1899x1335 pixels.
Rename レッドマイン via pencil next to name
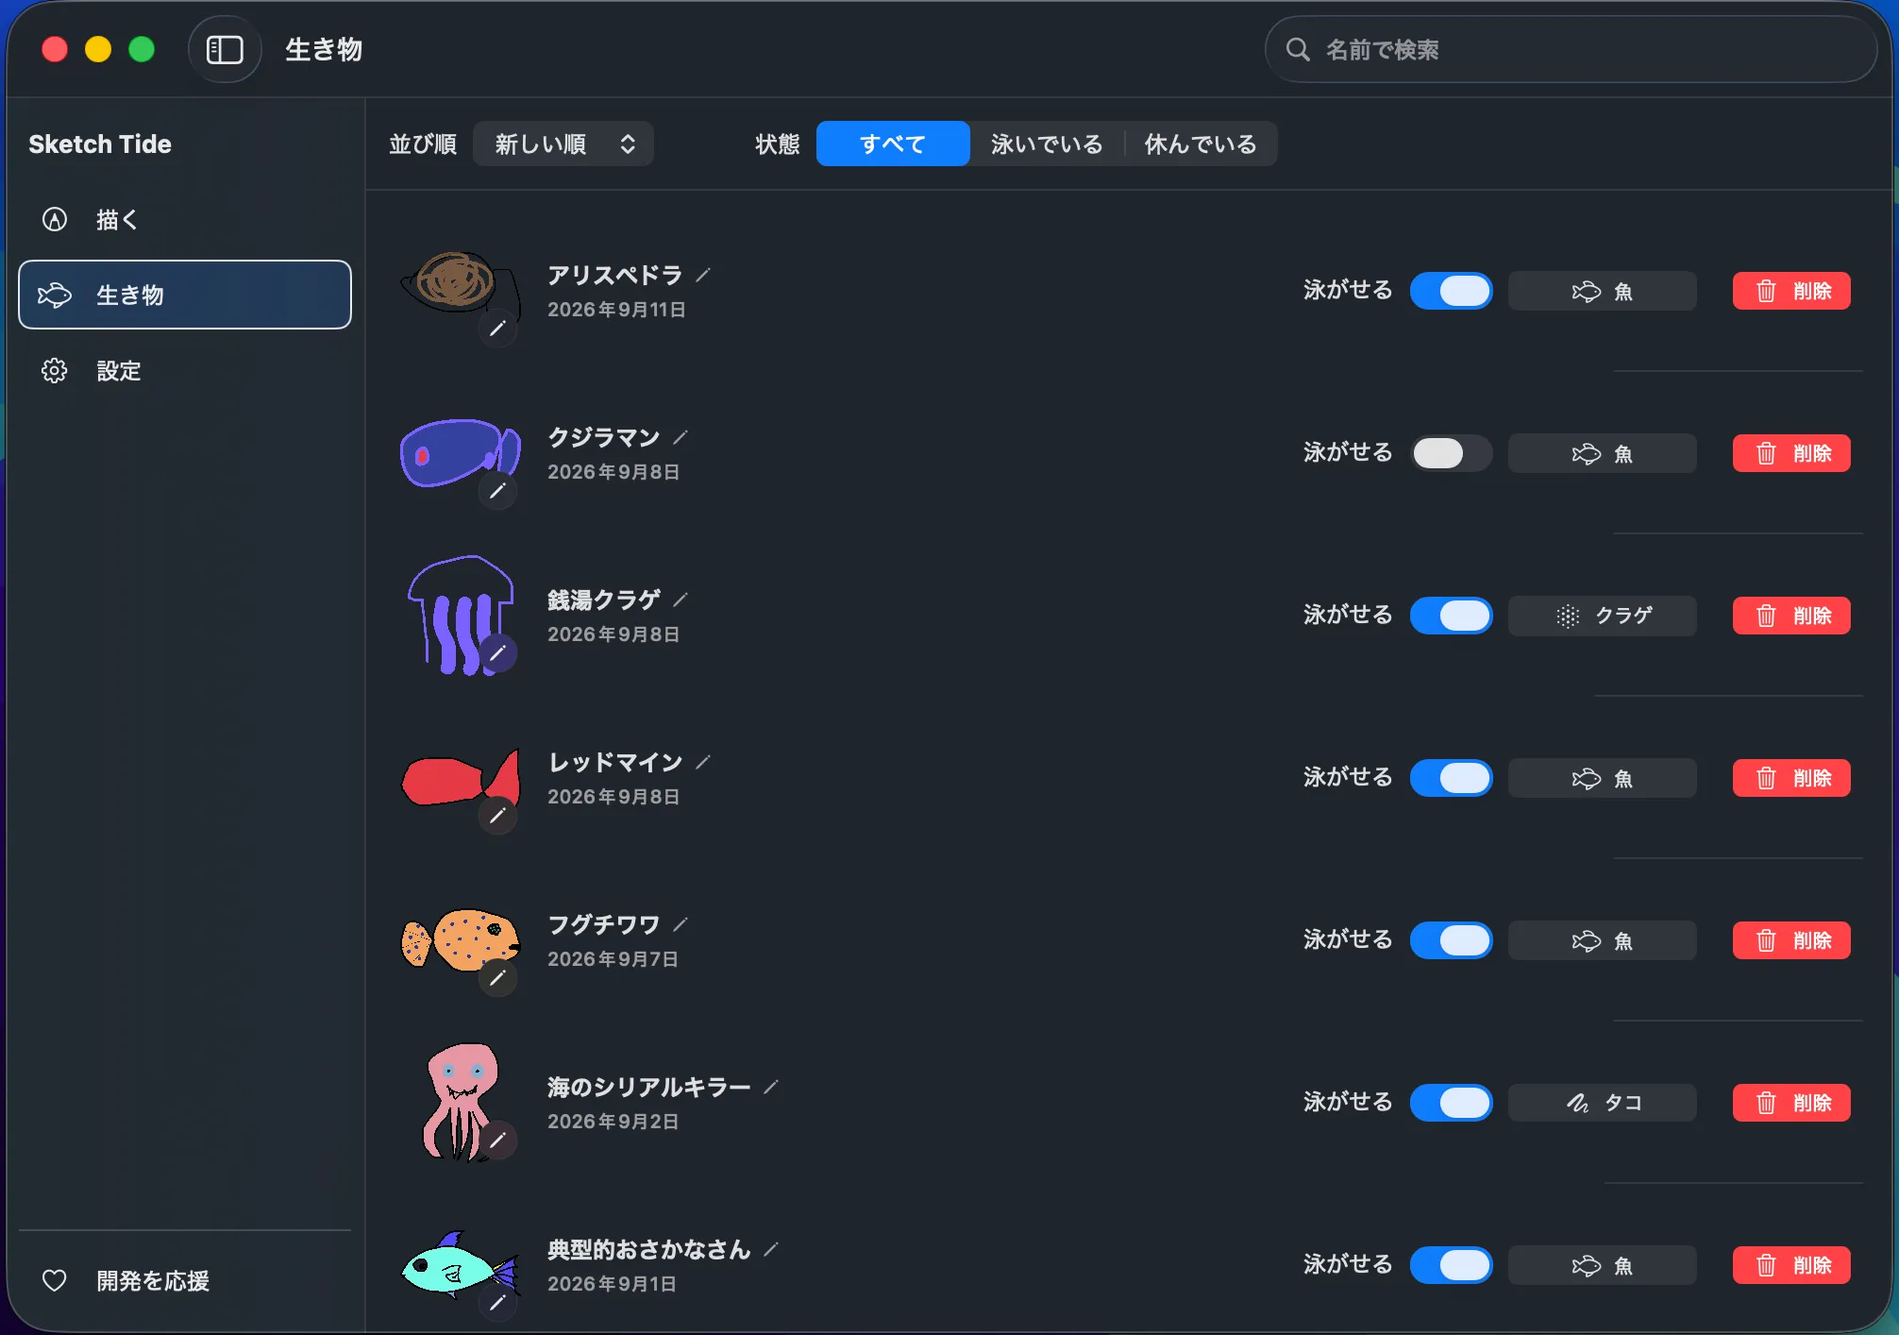point(703,763)
